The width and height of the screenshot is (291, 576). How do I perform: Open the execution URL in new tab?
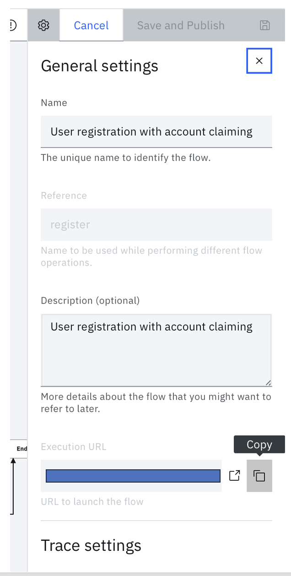234,476
